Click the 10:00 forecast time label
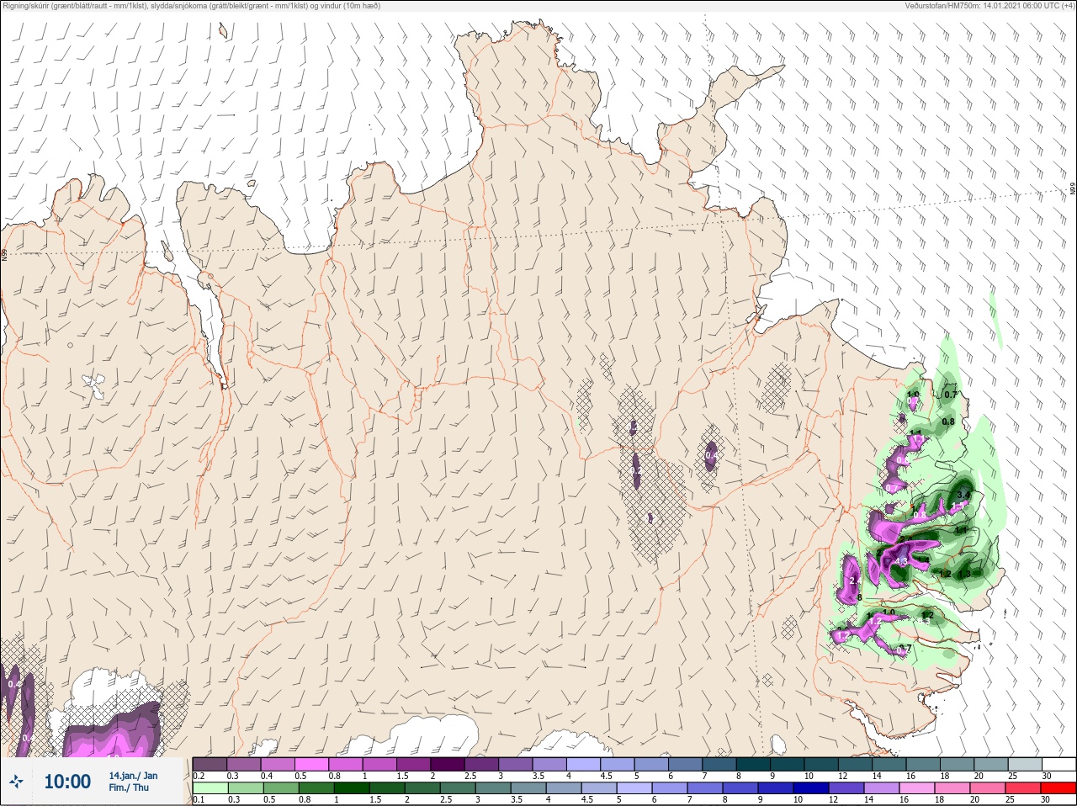1077x806 pixels. (67, 782)
